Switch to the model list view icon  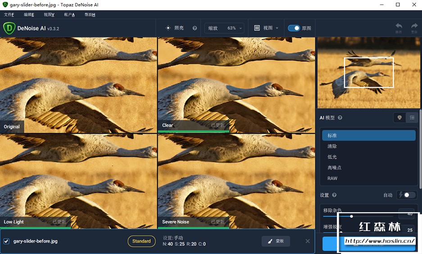click(x=412, y=118)
